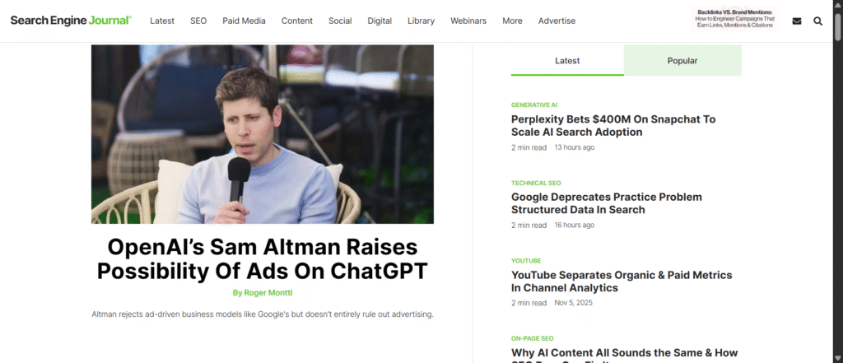Open the SEO menu

pos(198,21)
